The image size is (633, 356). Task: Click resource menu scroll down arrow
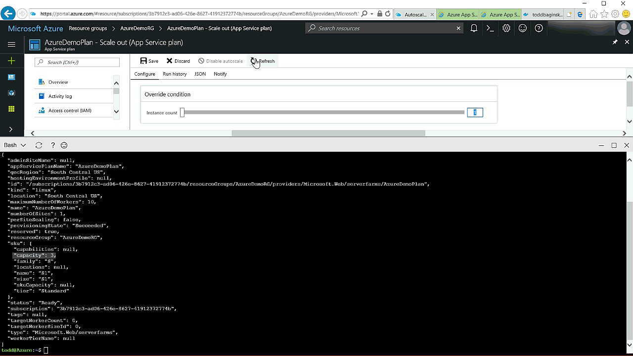tap(116, 112)
